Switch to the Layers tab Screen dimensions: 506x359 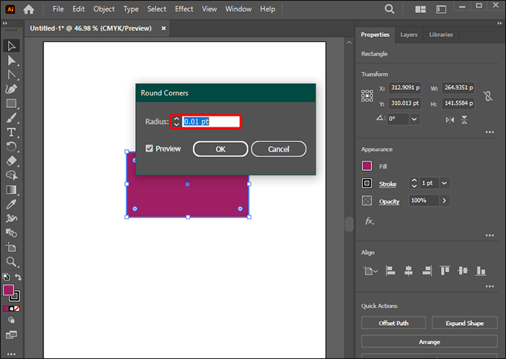pos(408,34)
